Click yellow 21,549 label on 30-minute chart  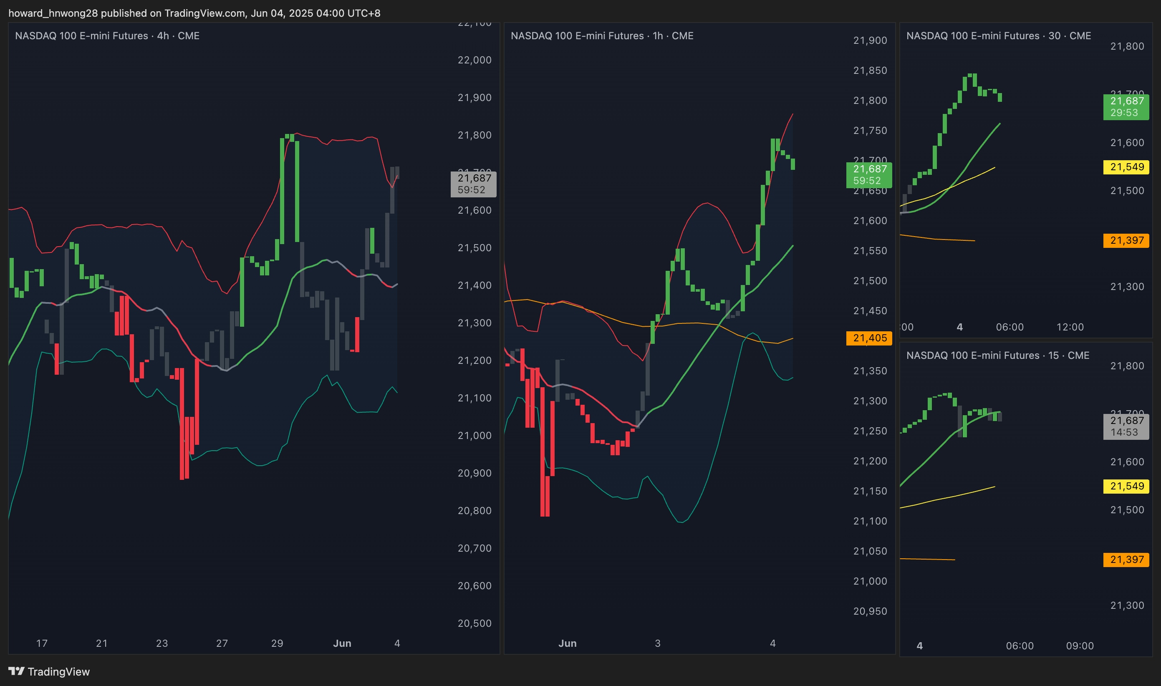click(1126, 167)
